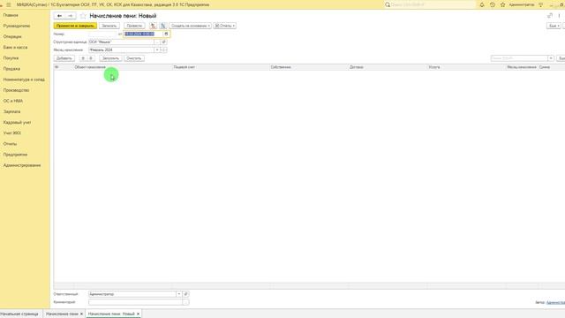Open Администрирование section in sidebar
The width and height of the screenshot is (565, 318).
22,165
